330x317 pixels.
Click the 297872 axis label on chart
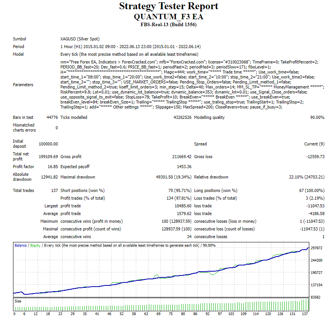[x=318, y=248]
